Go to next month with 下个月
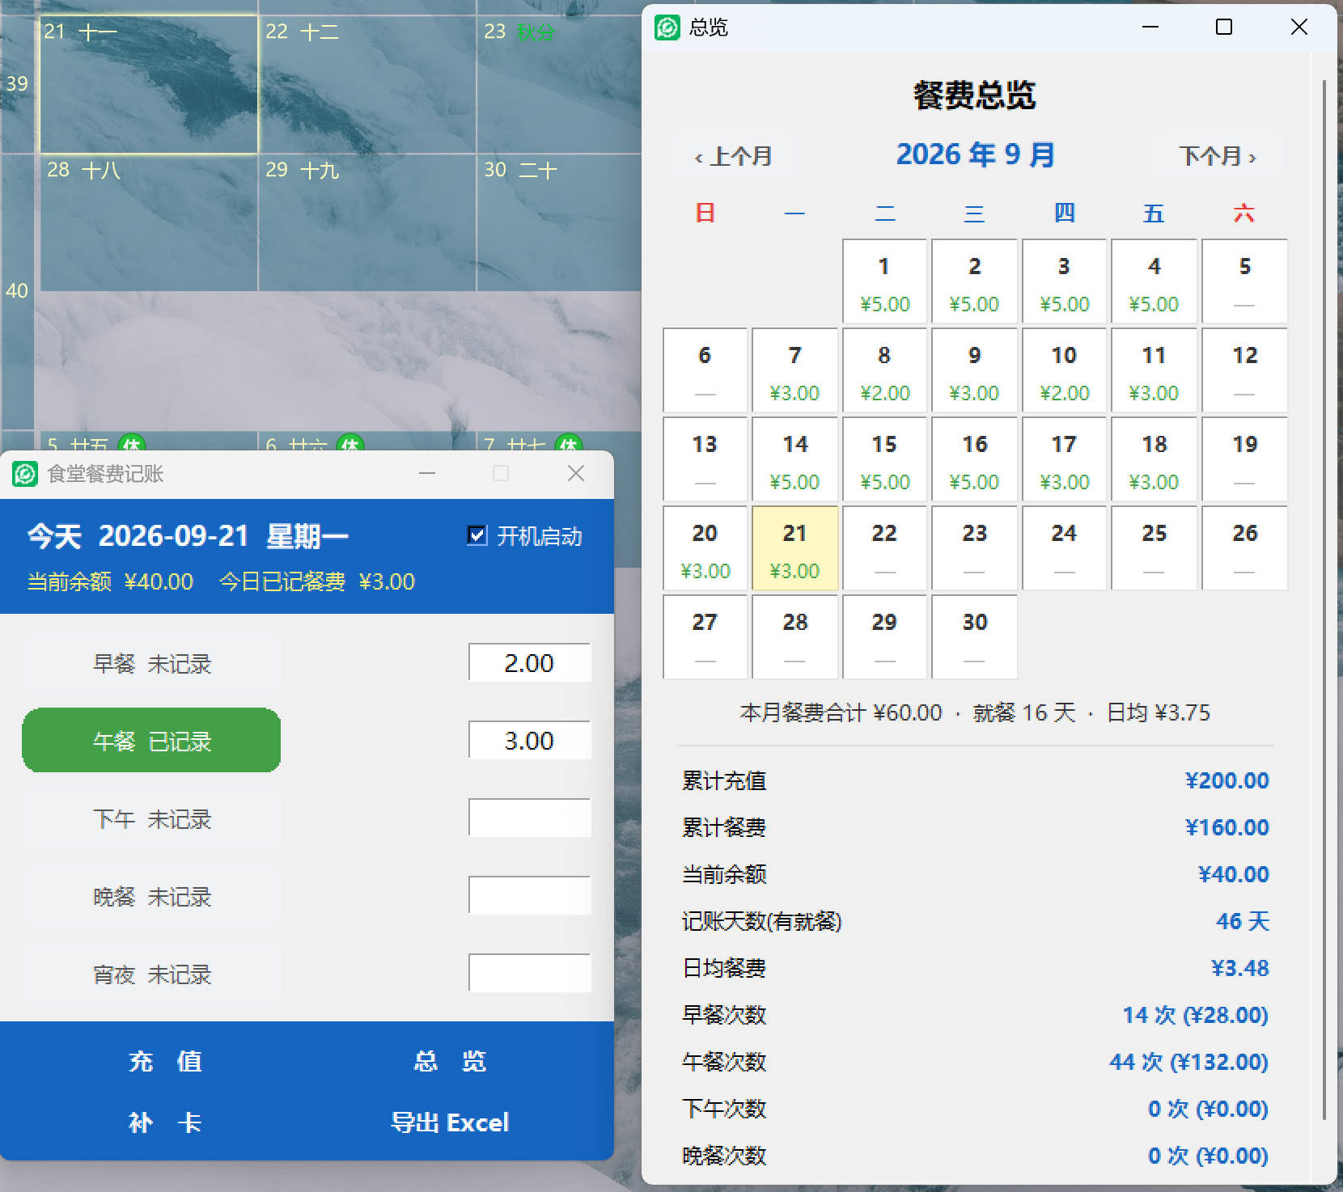The width and height of the screenshot is (1343, 1192). pyautogui.click(x=1218, y=156)
